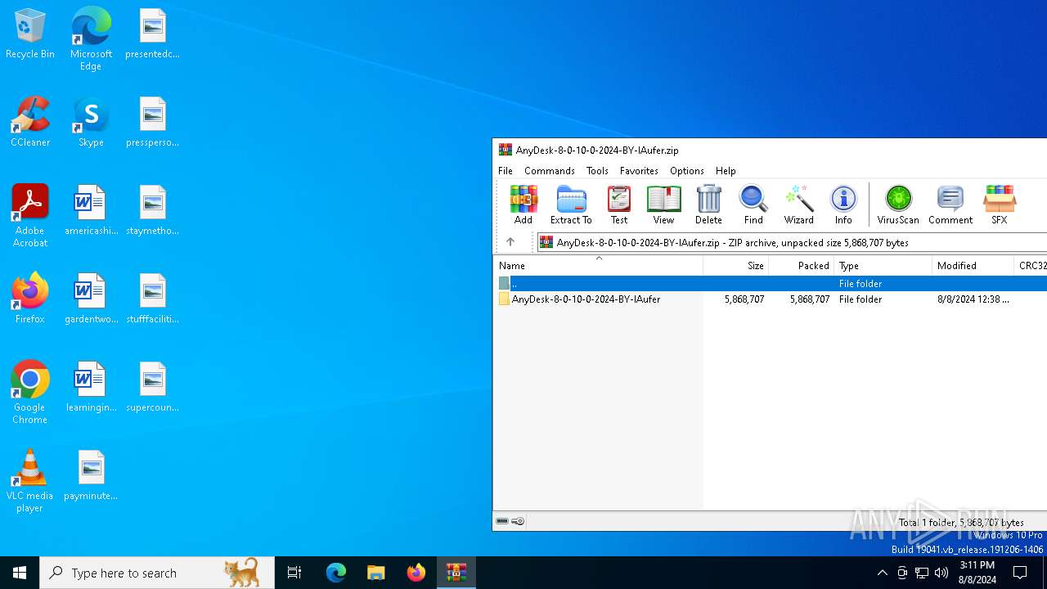Viewport: 1047px width, 589px height.
Task: Select CCleaner desktop shortcut
Action: coord(30,122)
